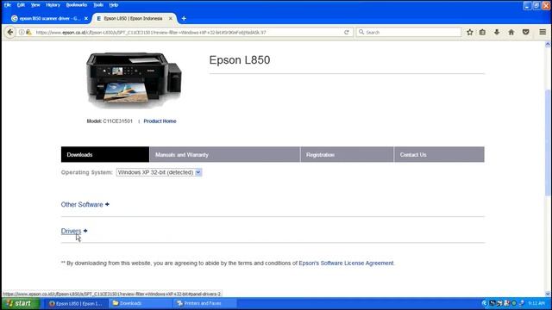Click the Epson L850 heading text

[x=240, y=60]
